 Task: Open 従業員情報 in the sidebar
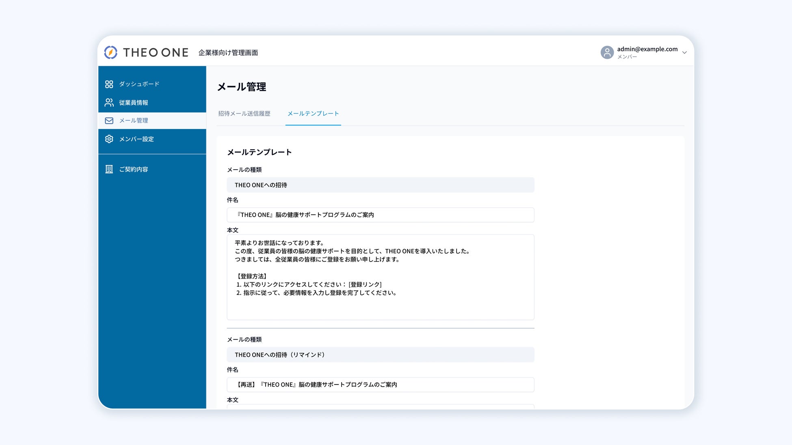pyautogui.click(x=152, y=103)
